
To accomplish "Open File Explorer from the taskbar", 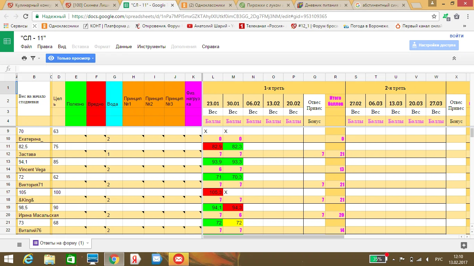I will [50, 259].
